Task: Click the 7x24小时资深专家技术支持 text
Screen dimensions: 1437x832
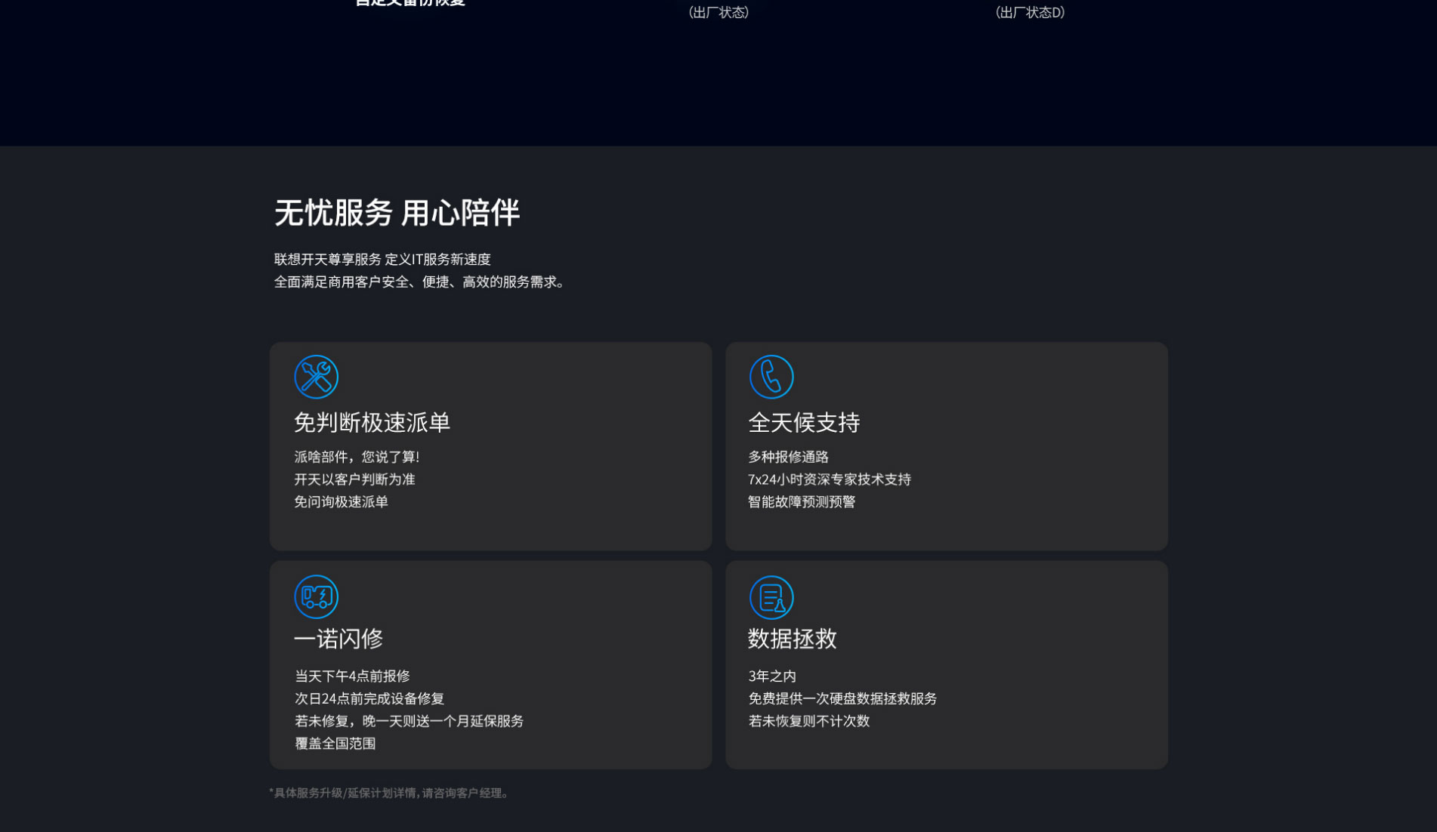Action: coord(830,480)
